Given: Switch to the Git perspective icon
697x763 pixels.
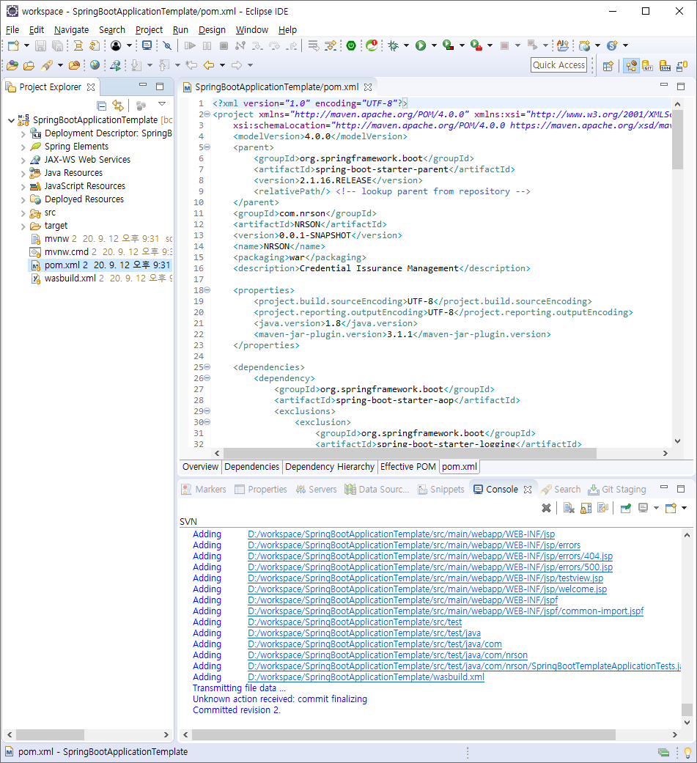Looking at the screenshot, I should (647, 66).
